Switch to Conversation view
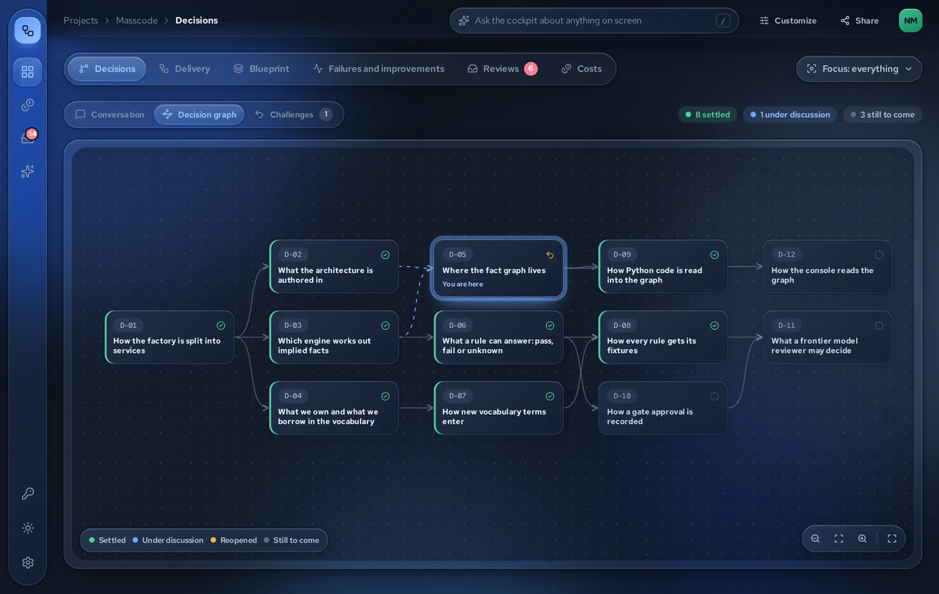The image size is (939, 594). coord(110,114)
